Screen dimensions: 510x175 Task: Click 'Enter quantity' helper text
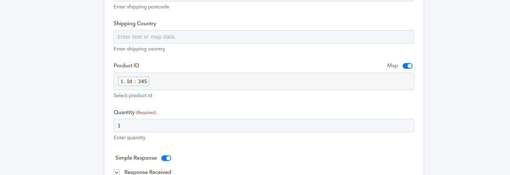pos(129,137)
